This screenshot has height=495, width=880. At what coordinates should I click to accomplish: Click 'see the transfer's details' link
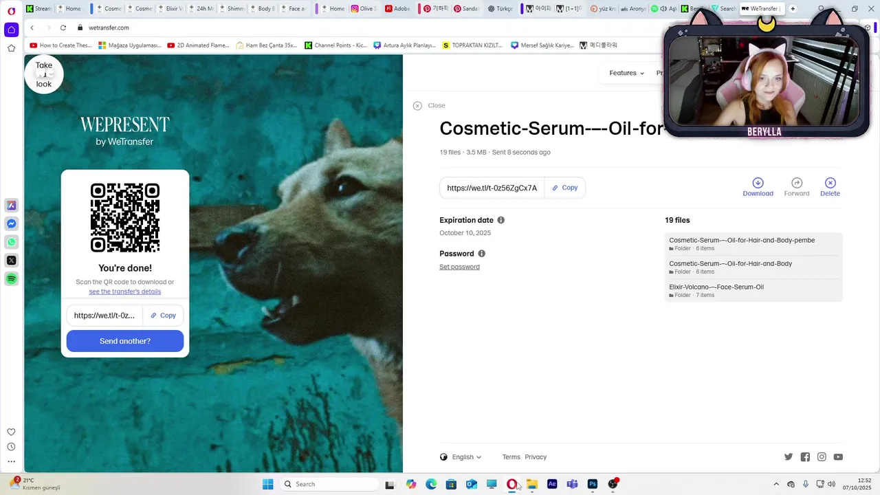125,291
